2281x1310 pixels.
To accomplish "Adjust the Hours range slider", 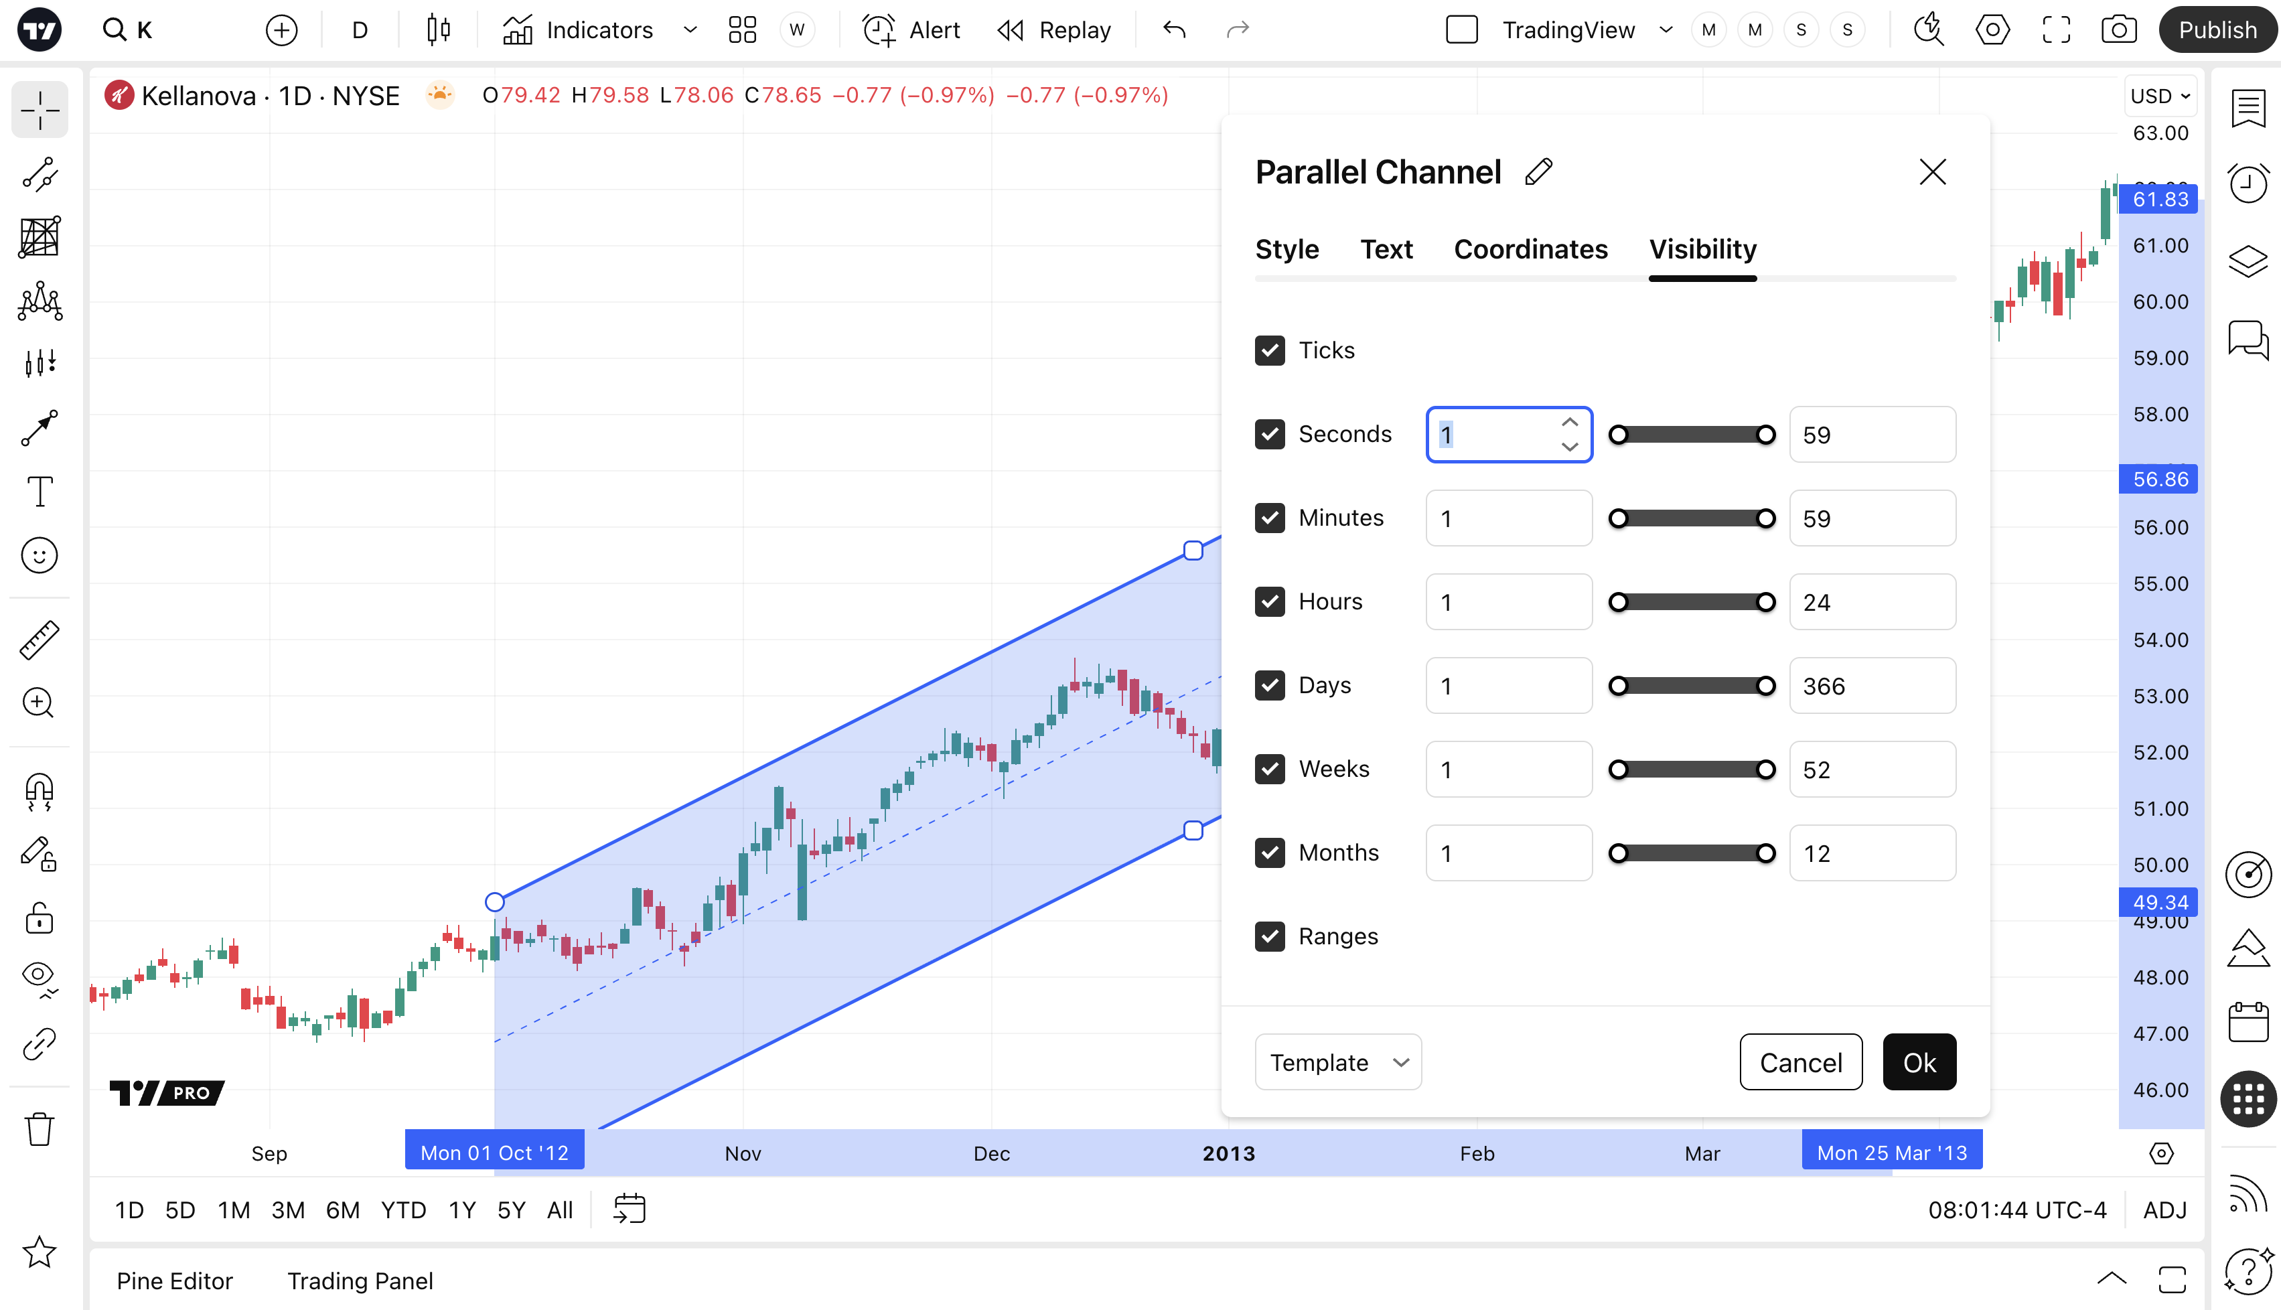I will (1692, 602).
